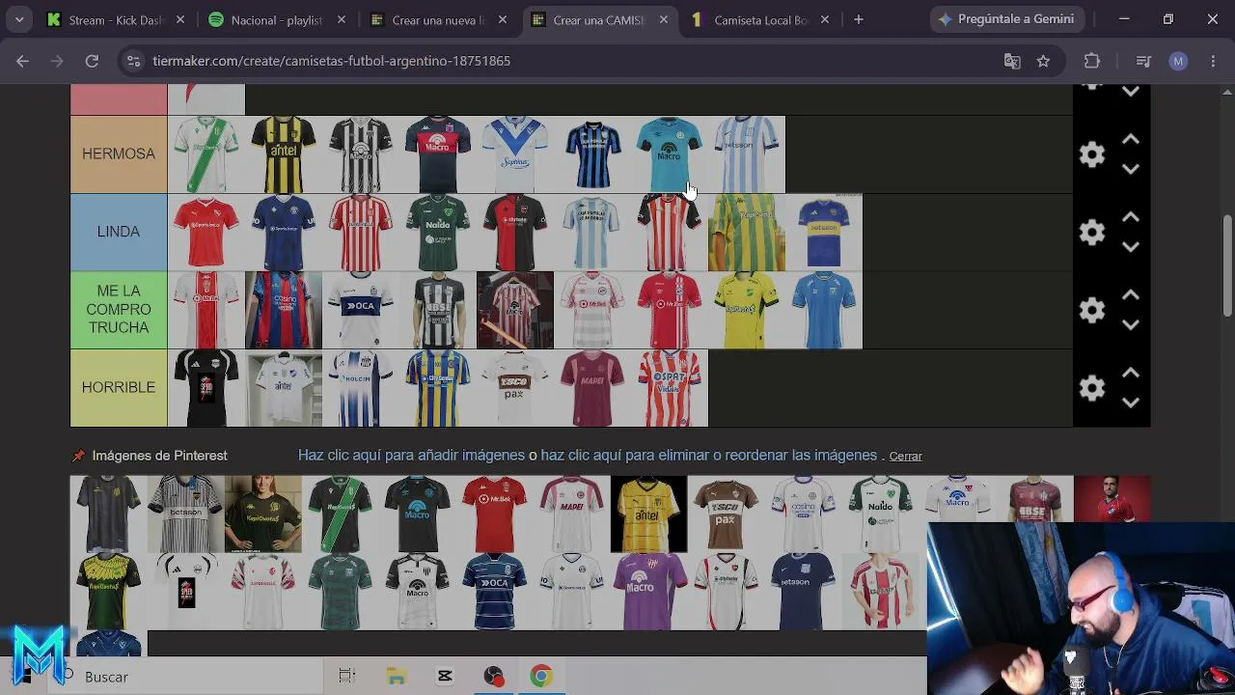Open Task View on taskbar
The image size is (1235, 695).
click(347, 677)
